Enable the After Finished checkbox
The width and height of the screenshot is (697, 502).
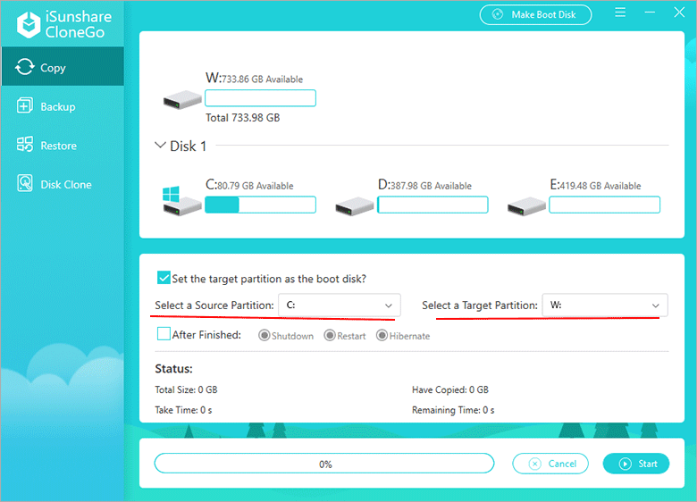[164, 334]
